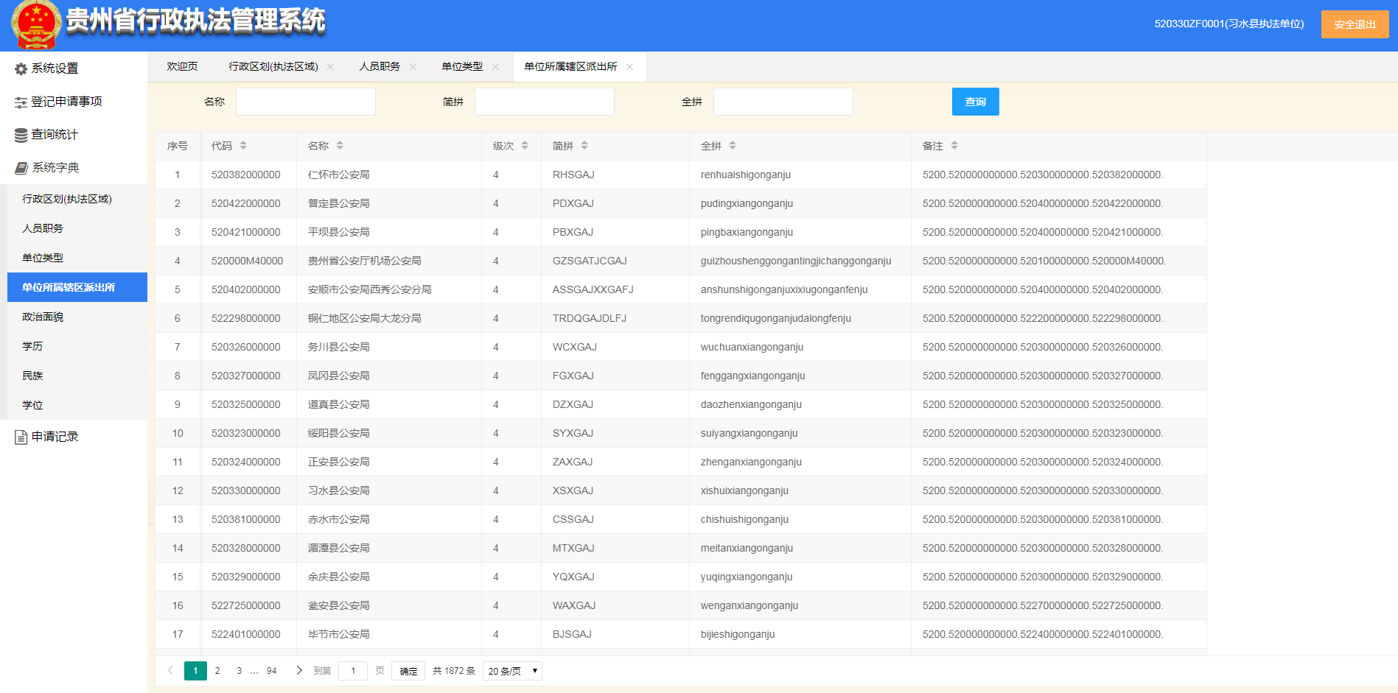Select the 仁怀市公安局 row name
The height and width of the screenshot is (693, 1398).
click(x=339, y=175)
